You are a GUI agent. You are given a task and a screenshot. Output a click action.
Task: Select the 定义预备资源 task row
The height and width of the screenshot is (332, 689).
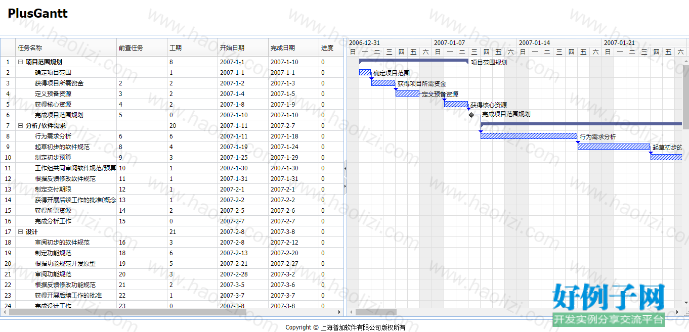coord(172,93)
